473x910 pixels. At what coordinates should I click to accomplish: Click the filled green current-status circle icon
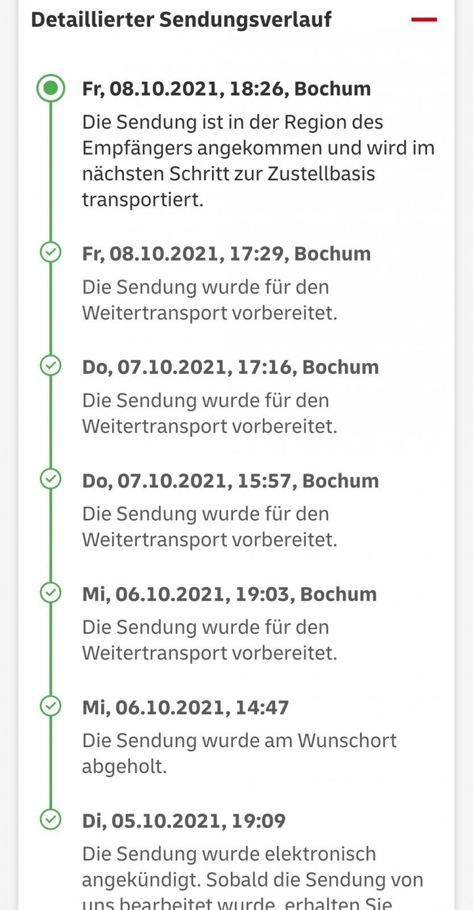(51, 88)
